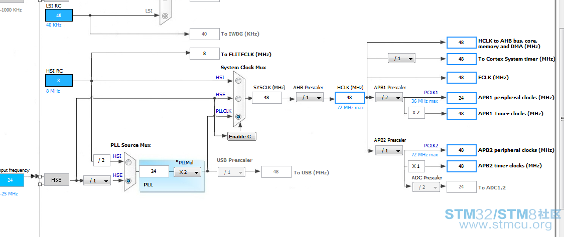The width and height of the screenshot is (564, 237).
Task: Click the APB2 peripheral clocks value 48
Action: pyautogui.click(x=461, y=150)
